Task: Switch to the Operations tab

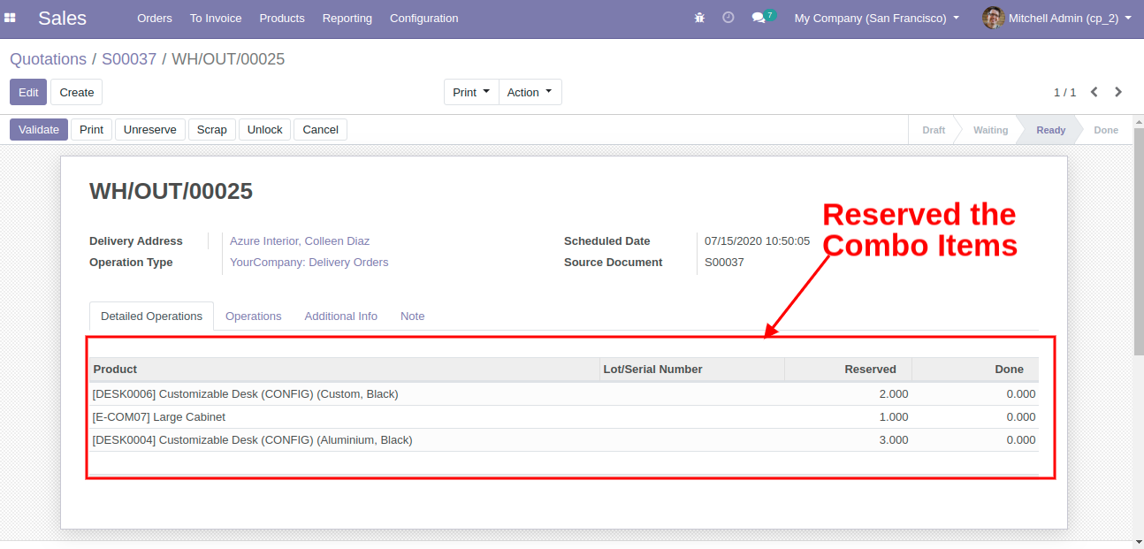Action: (253, 316)
